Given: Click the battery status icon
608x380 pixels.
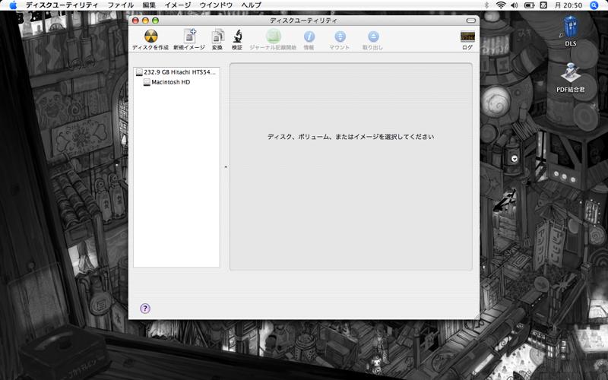Looking at the screenshot, I should (529, 5).
